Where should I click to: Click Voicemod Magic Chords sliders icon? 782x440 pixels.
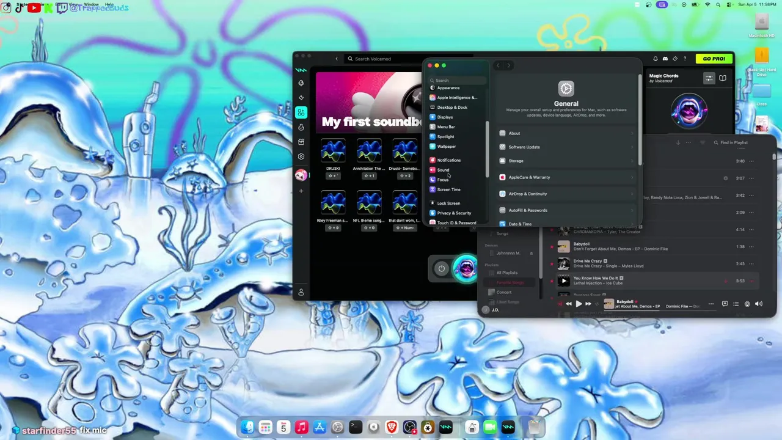pyautogui.click(x=709, y=78)
